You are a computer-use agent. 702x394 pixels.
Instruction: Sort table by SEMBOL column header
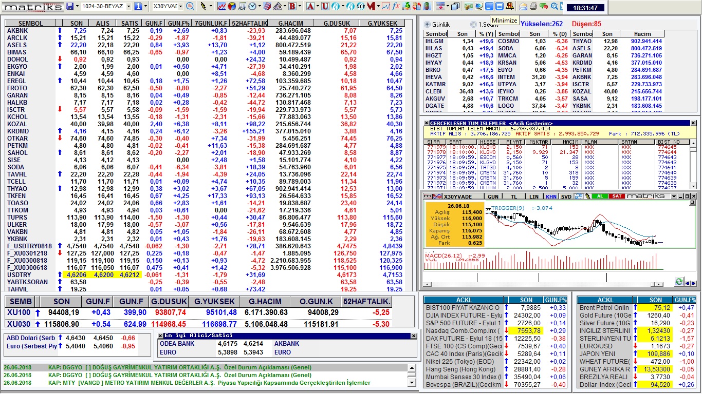(31, 24)
